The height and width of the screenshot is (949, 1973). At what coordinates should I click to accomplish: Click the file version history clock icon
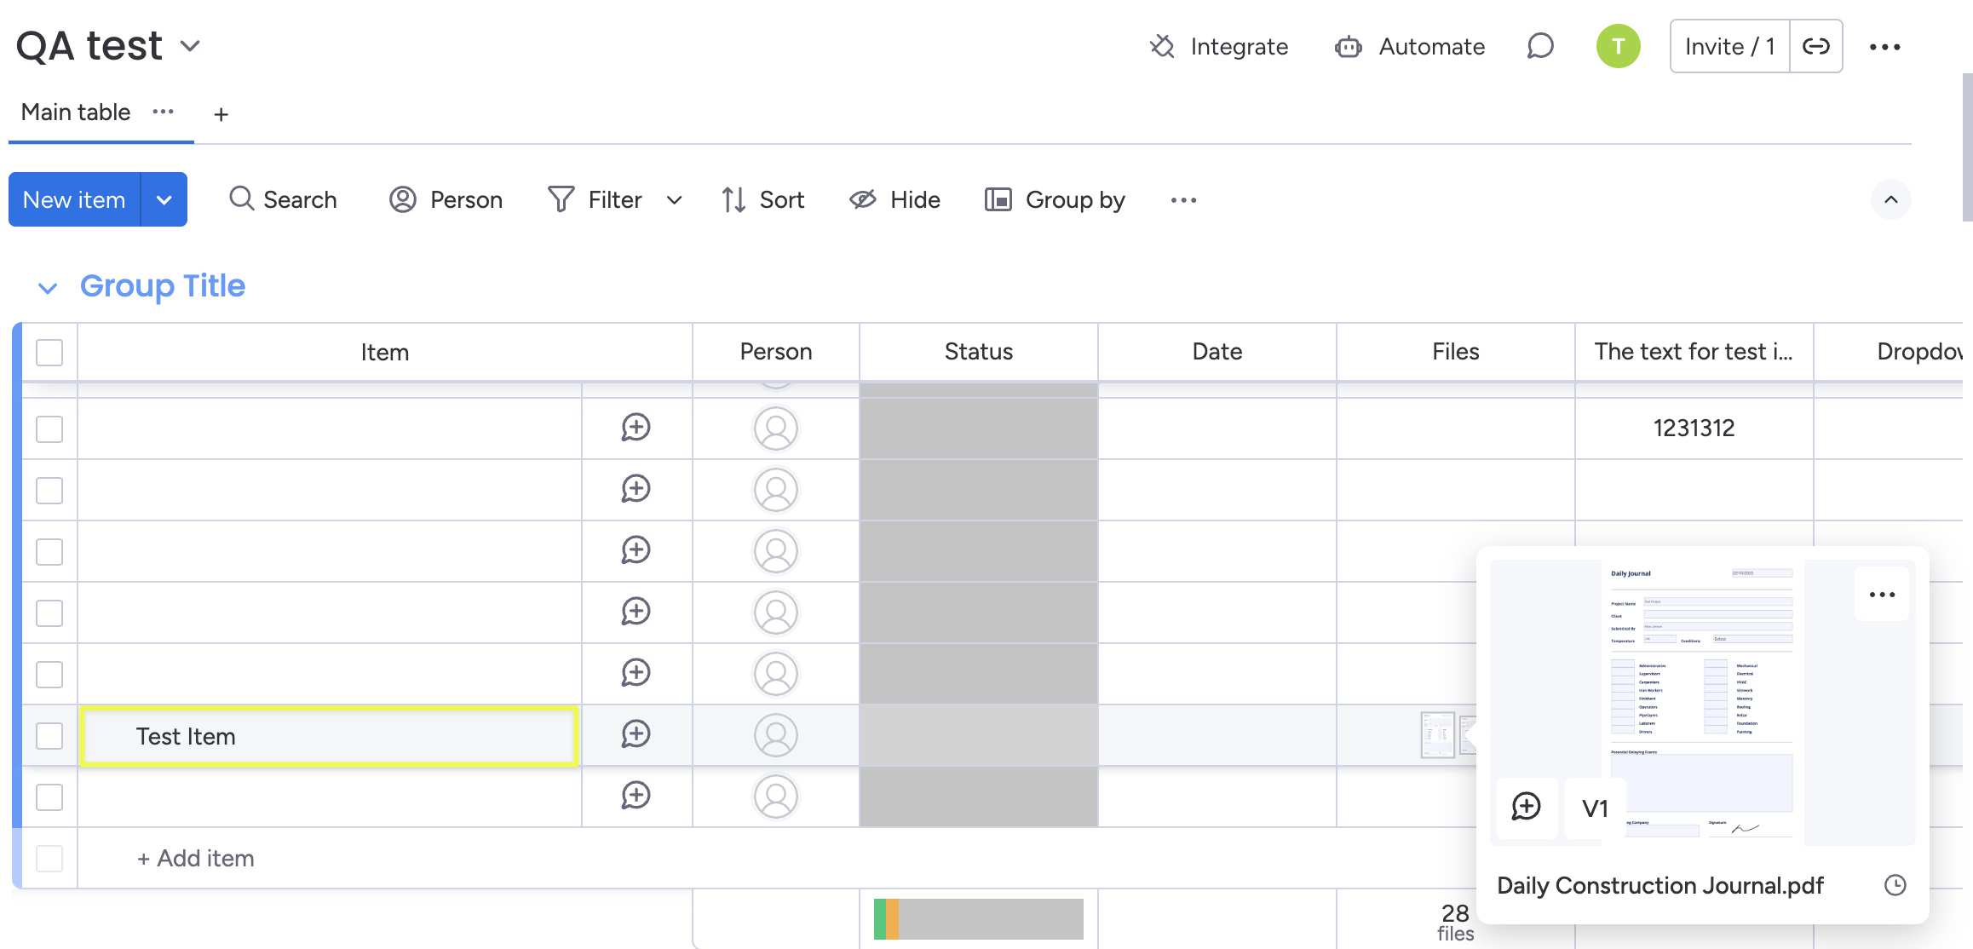(x=1895, y=885)
